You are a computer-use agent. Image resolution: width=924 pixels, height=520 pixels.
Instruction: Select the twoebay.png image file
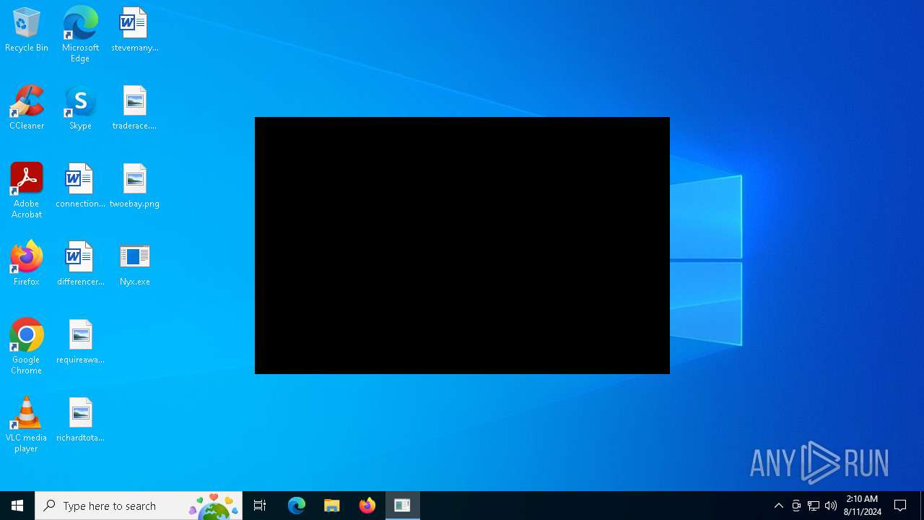click(x=134, y=186)
